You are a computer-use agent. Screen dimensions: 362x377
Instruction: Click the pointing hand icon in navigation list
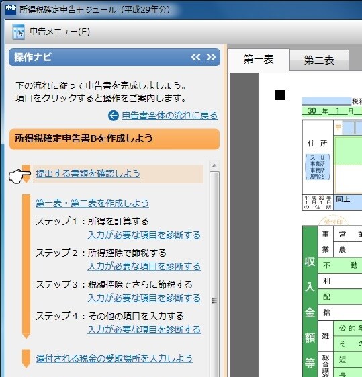pyautogui.click(x=19, y=176)
